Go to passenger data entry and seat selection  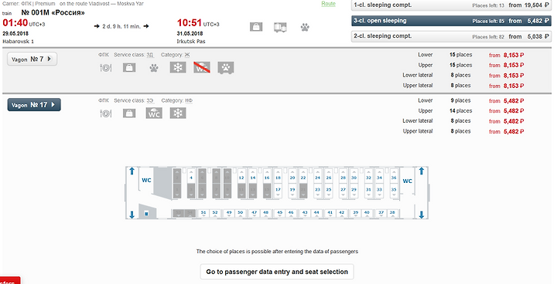[x=277, y=272]
